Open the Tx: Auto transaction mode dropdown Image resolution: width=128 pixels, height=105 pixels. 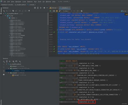tap(66, 11)
